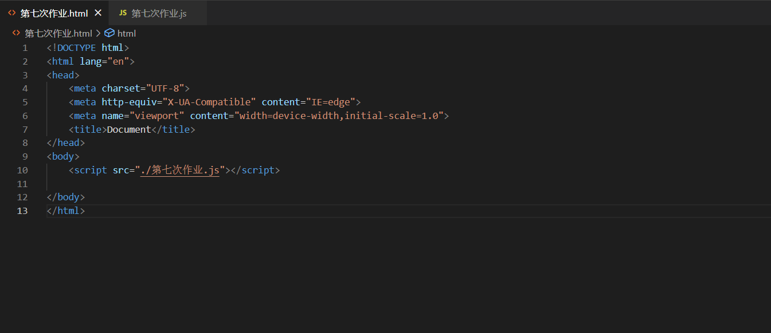The image size is (771, 333).
Task: Open the html element breadcrumb dropdown
Action: coord(126,33)
